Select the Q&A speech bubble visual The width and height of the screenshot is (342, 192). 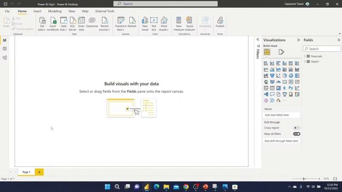click(272, 94)
